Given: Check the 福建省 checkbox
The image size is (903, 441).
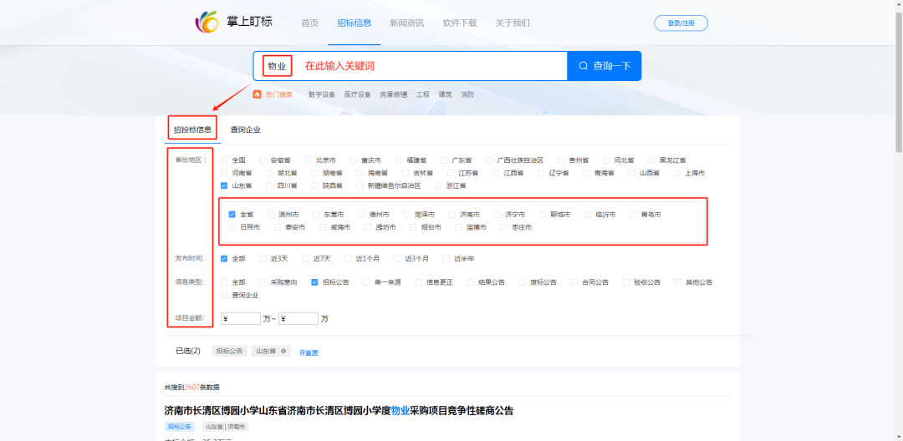Looking at the screenshot, I should click(x=399, y=160).
